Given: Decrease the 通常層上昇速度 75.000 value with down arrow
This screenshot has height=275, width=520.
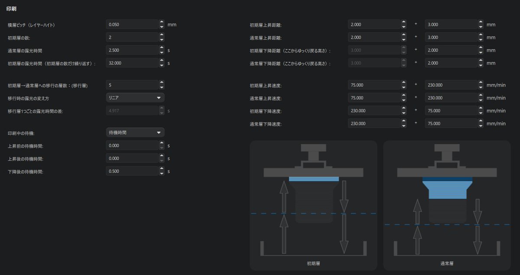Looking at the screenshot, I should [x=403, y=101].
